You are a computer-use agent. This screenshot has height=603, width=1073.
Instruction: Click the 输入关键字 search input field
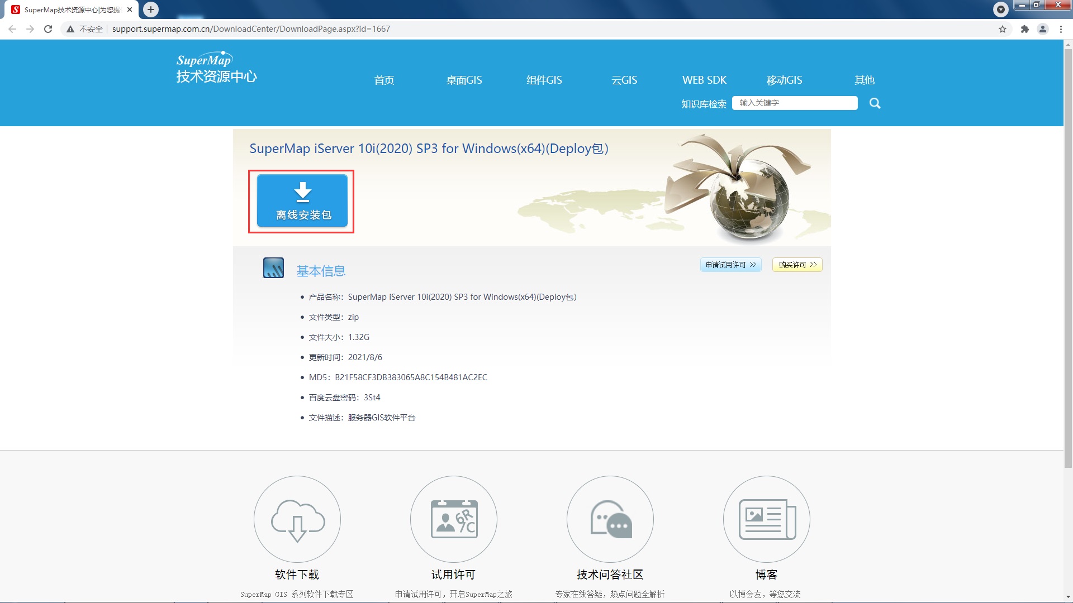tap(795, 103)
